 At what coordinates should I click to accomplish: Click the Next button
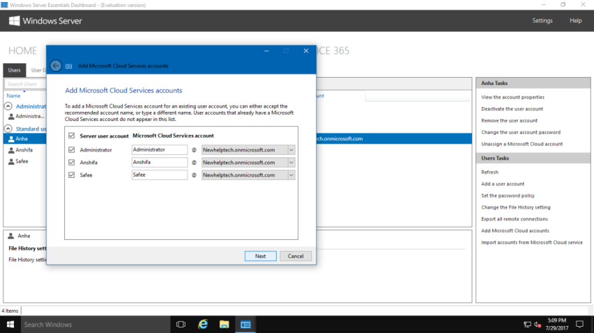[260, 256]
